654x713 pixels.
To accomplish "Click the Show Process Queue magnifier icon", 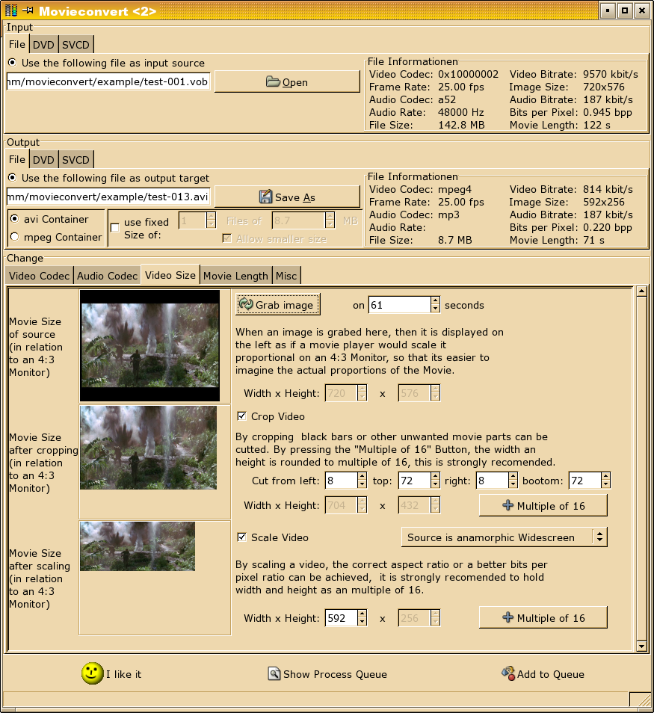I will [x=274, y=674].
